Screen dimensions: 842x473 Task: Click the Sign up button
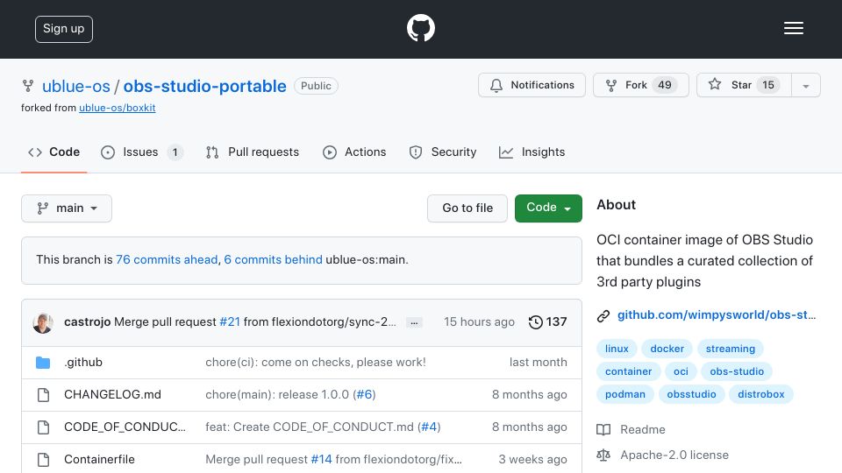(x=64, y=29)
